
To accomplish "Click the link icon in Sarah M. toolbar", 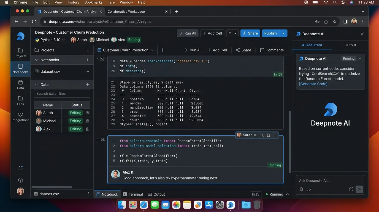I will pyautogui.click(x=262, y=135).
